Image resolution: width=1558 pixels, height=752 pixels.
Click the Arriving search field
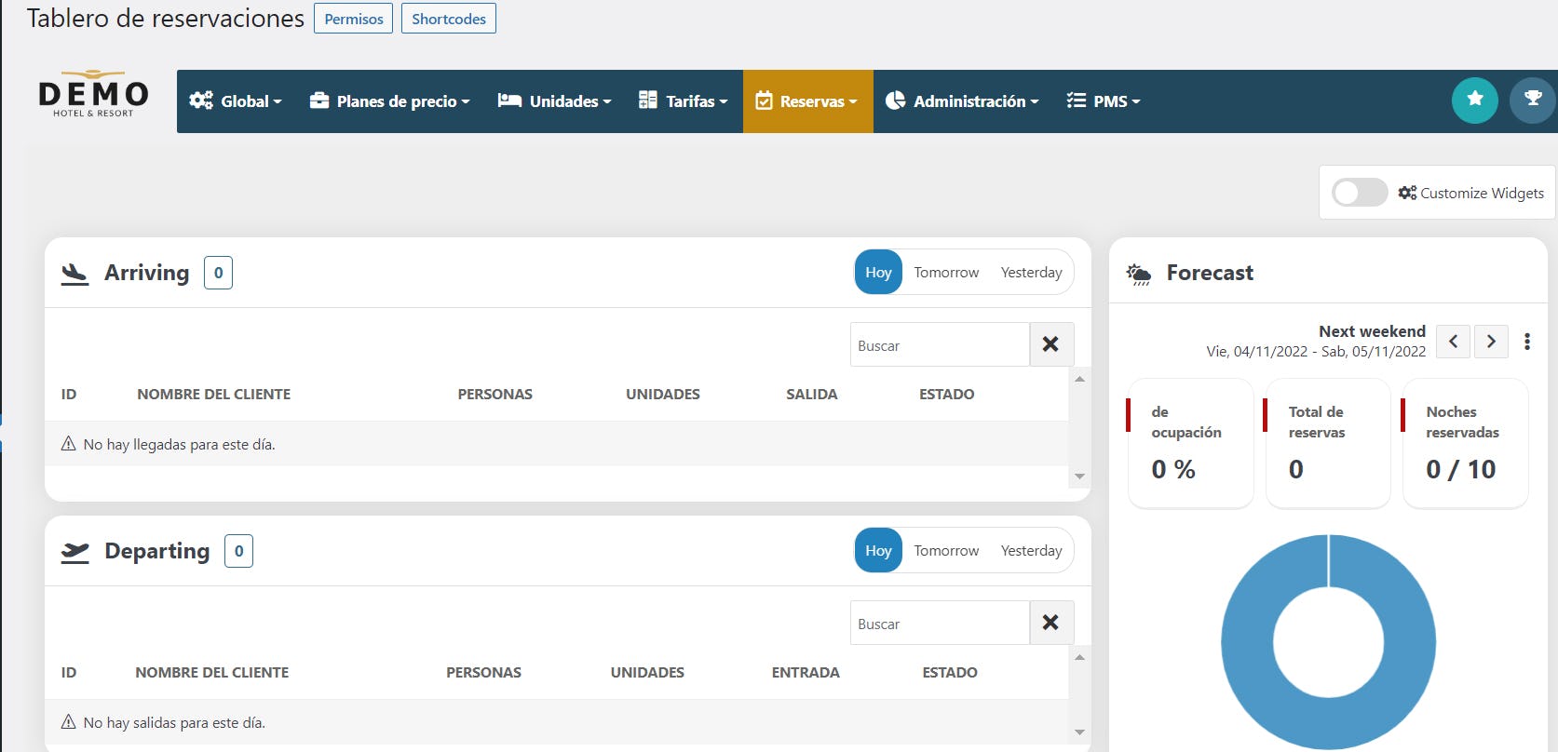pos(940,344)
